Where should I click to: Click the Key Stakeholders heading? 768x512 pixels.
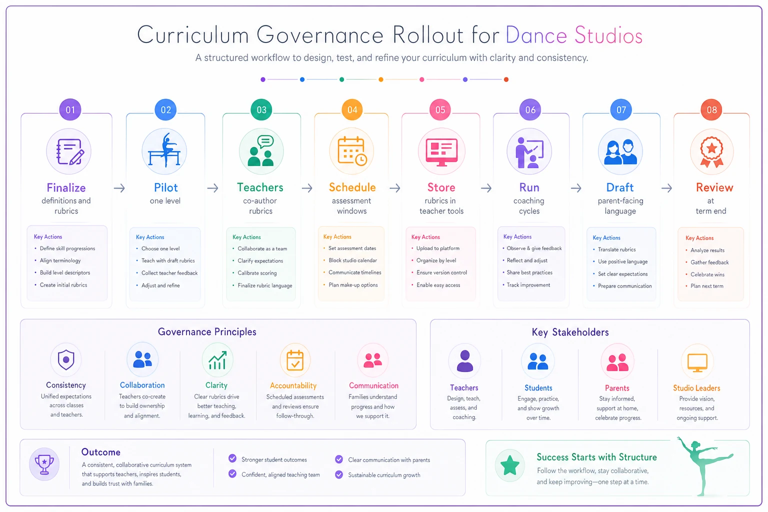pyautogui.click(x=570, y=332)
